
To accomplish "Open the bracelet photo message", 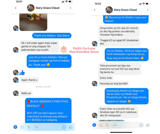I will click(33, 22).
